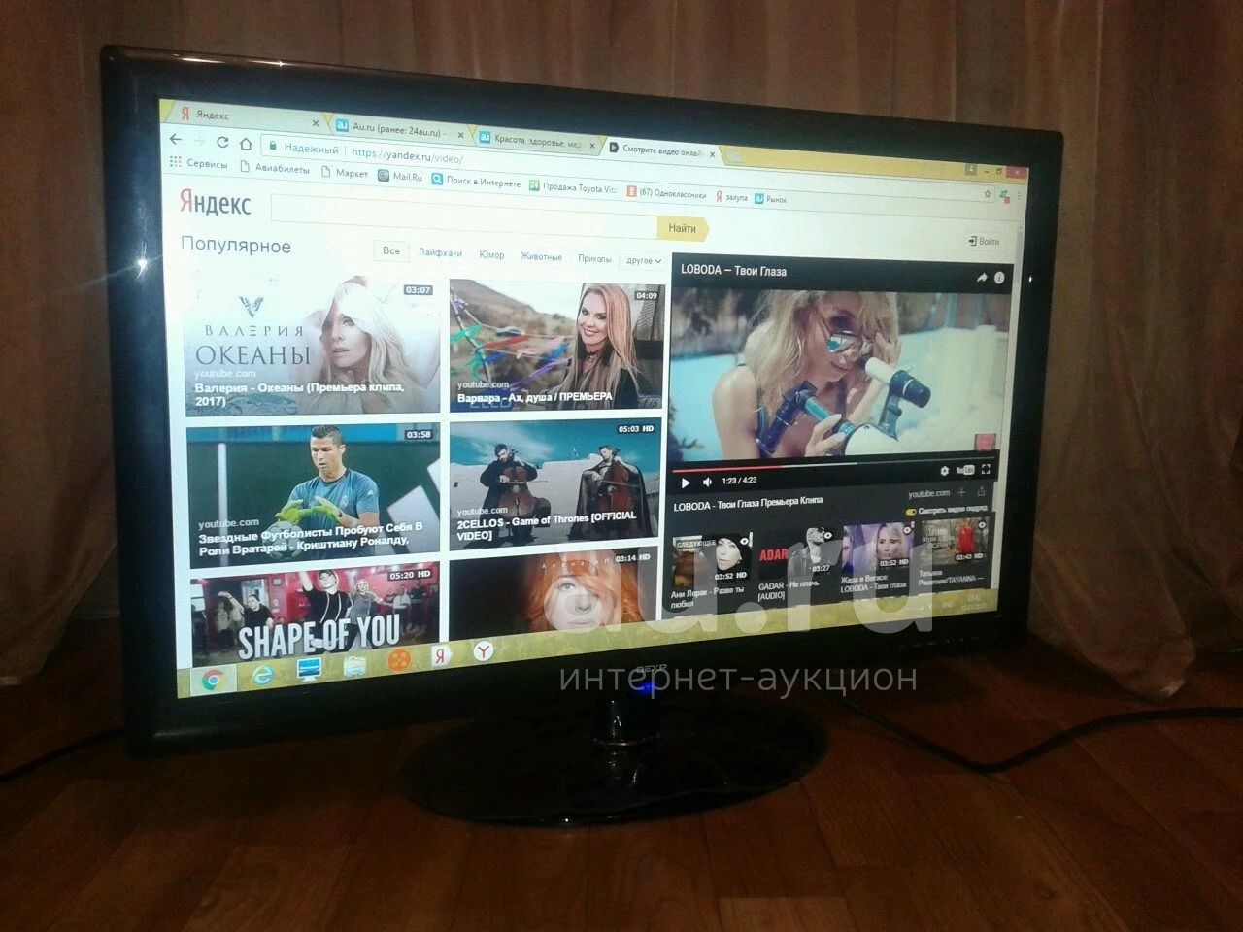Select the 'Животные' category
The height and width of the screenshot is (932, 1243).
coord(541,257)
